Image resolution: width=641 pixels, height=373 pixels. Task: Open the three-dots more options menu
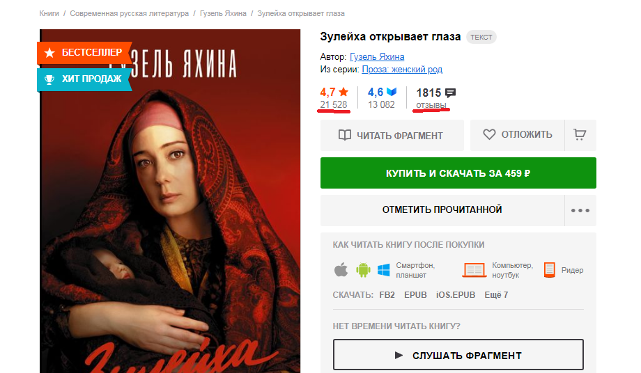pyautogui.click(x=580, y=211)
